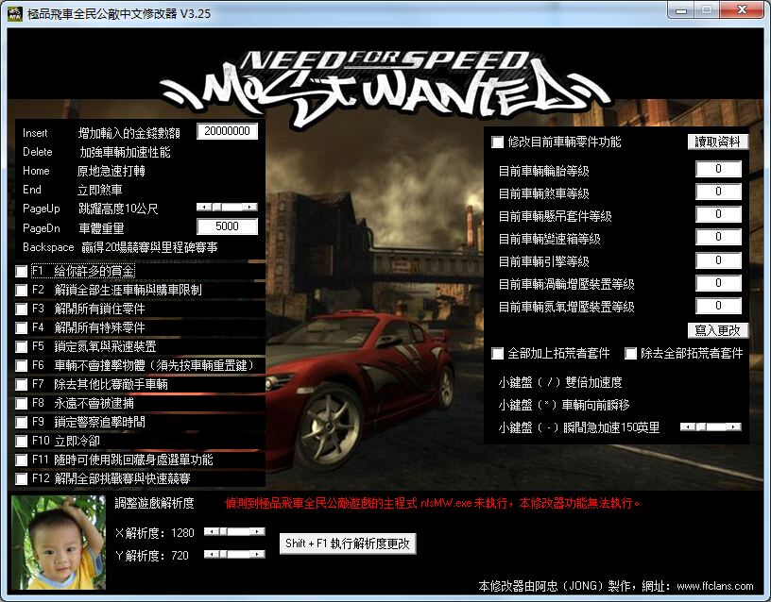Screen dimensions: 771x602
Task: Click the money amount field showing 20000000
Action: tap(227, 132)
